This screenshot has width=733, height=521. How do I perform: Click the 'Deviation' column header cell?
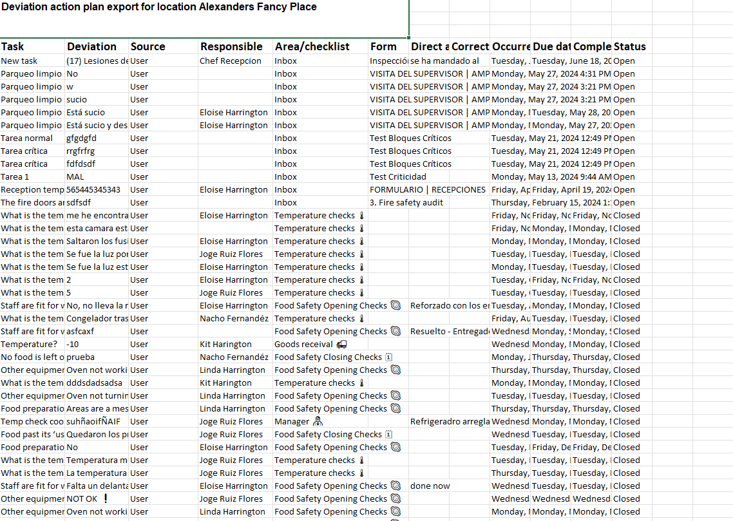(97, 46)
